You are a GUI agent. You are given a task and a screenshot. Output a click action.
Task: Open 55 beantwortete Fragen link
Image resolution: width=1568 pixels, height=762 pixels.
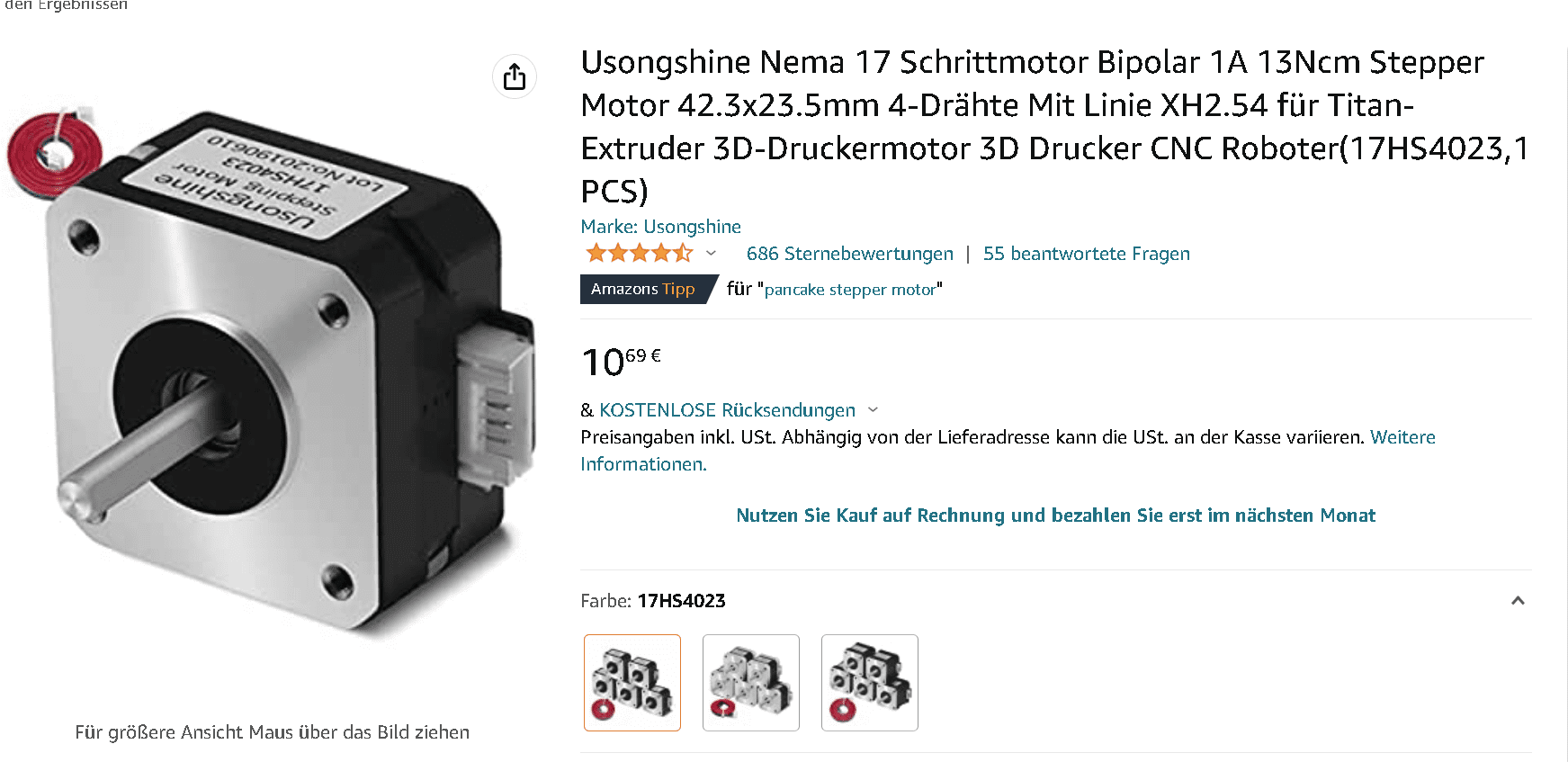pos(1087,254)
